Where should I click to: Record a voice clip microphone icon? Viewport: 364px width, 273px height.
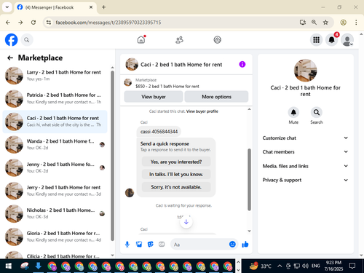click(127, 245)
